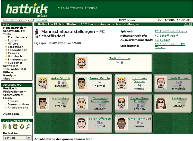
Task: Open Favoriten under Tools
Action: point(14,53)
